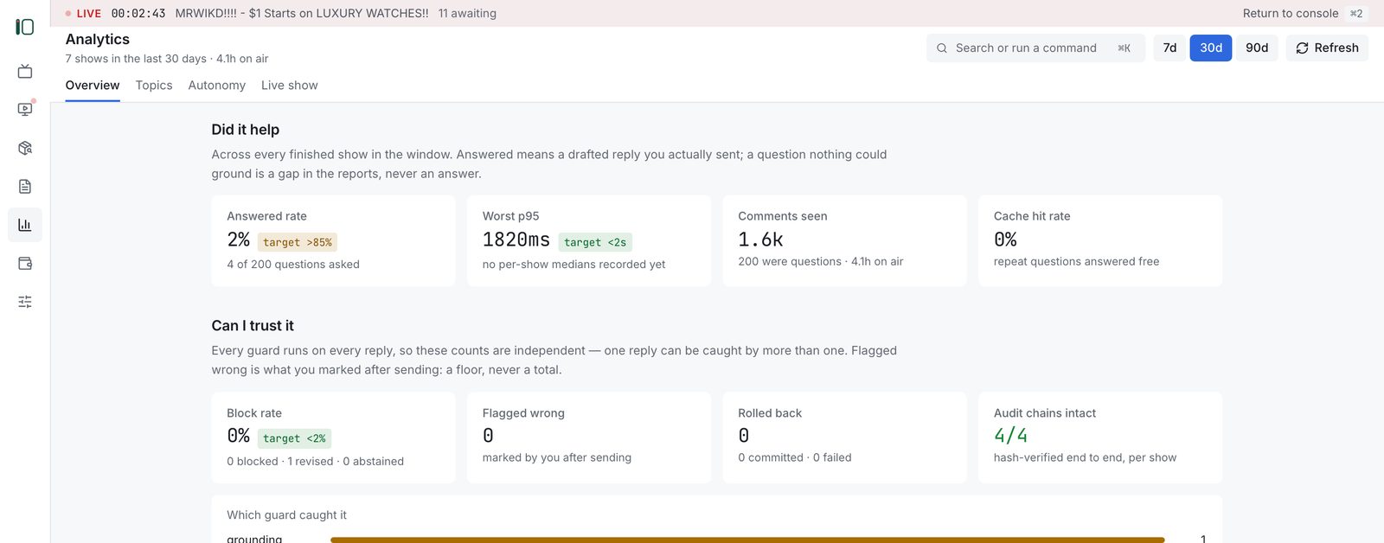Click the live show title in the banner
Viewport: 1384px width, 543px height.
click(302, 13)
